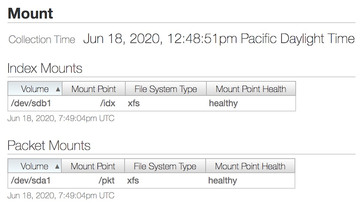Select the /dev/sdb1 volume row
The height and width of the screenshot is (208, 360).
152,103
